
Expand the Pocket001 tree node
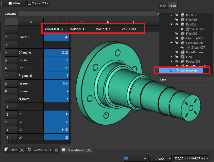coord(171,61)
